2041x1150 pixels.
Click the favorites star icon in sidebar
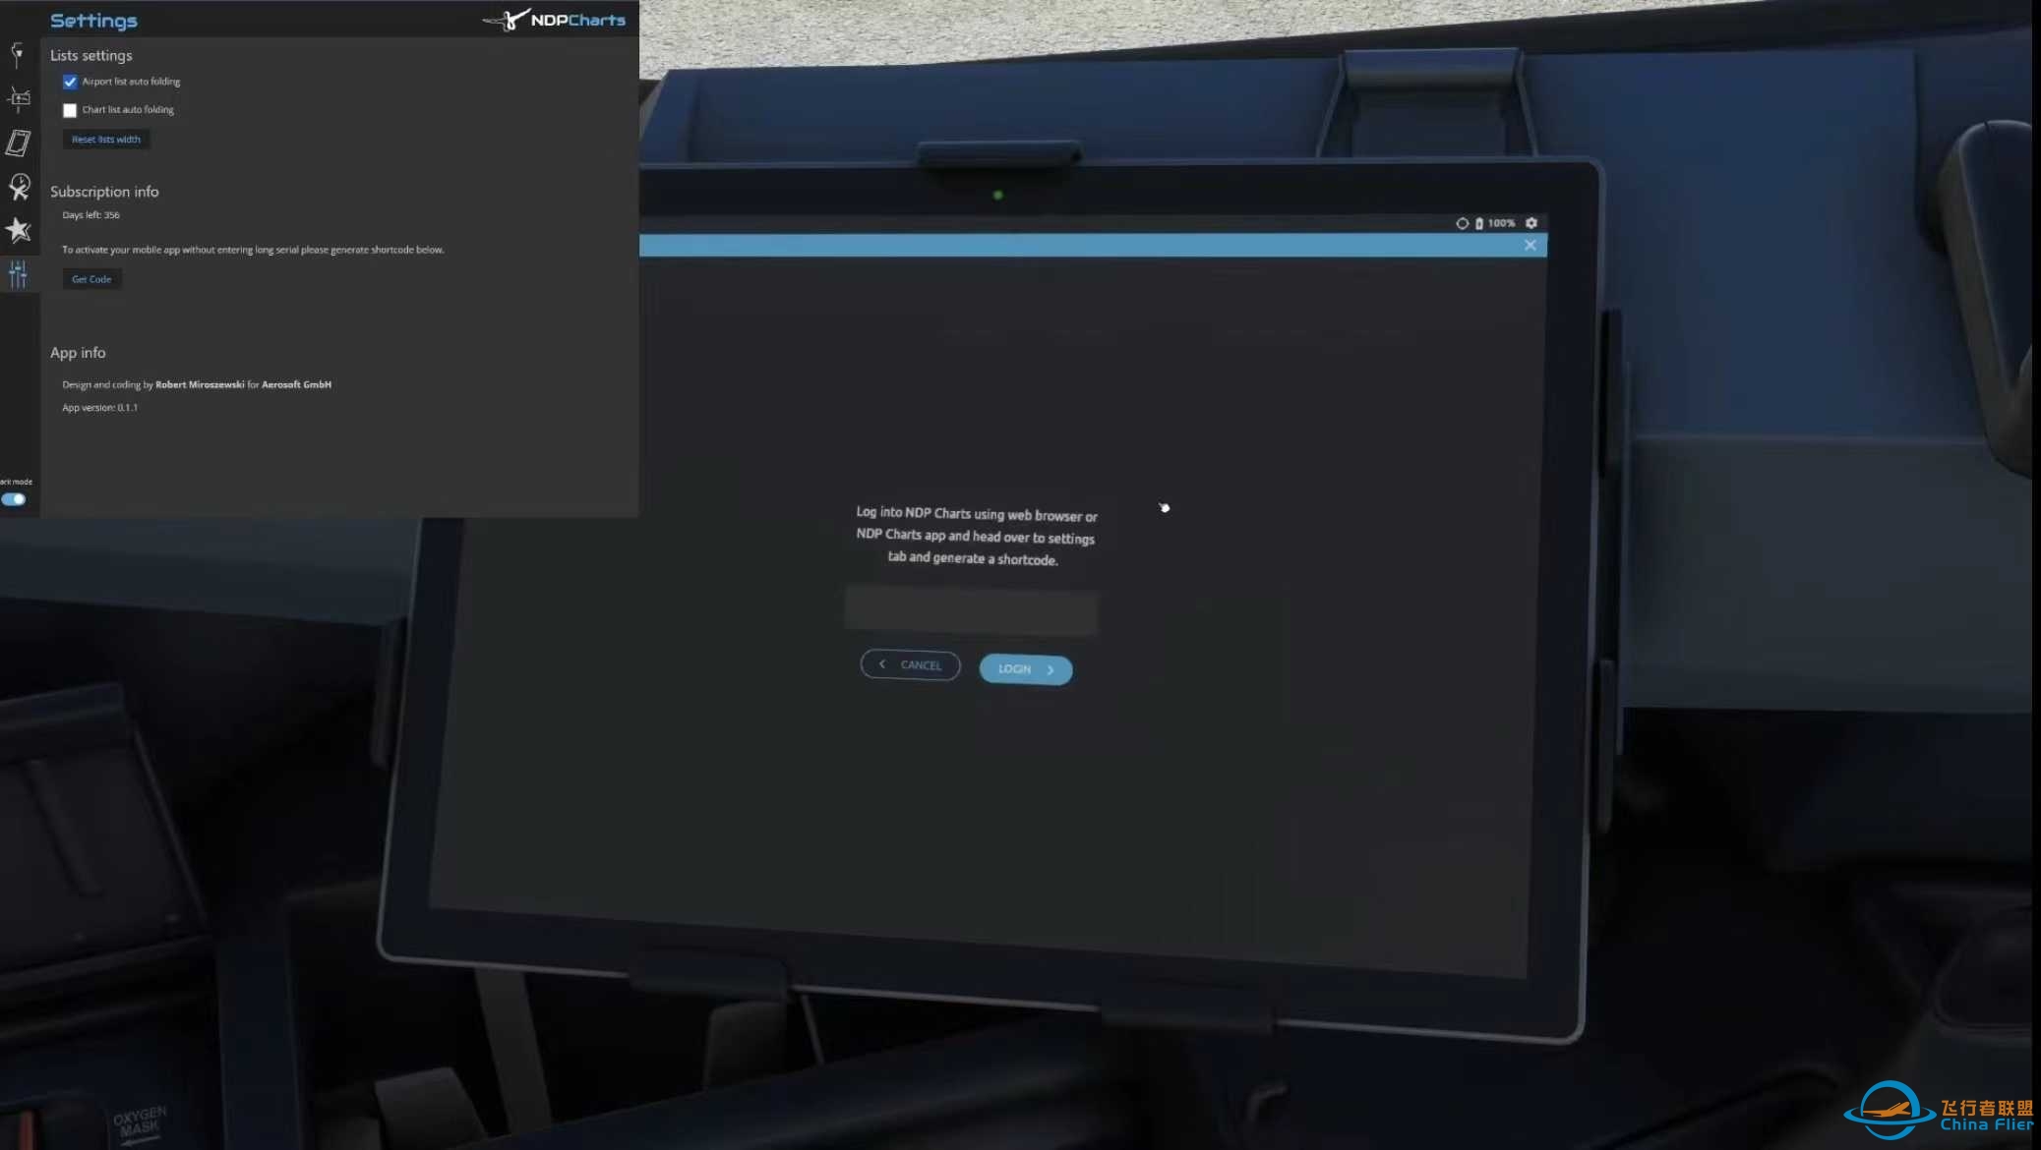(17, 230)
